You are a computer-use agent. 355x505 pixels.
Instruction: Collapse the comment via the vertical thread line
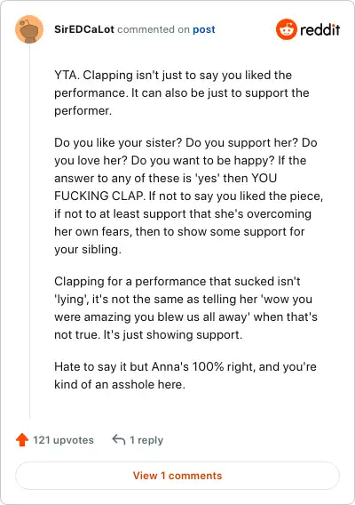[29, 231]
